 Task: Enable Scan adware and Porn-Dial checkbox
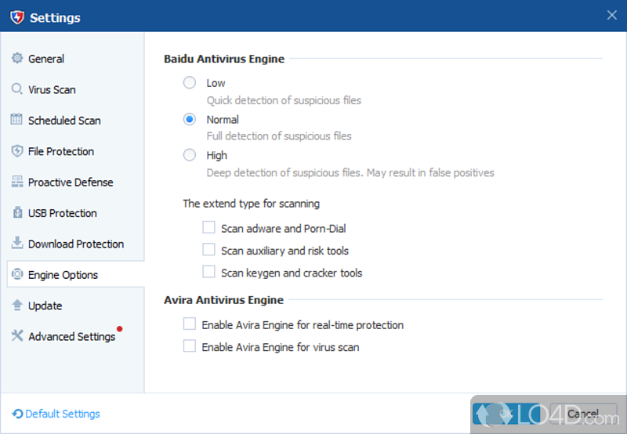click(x=208, y=228)
